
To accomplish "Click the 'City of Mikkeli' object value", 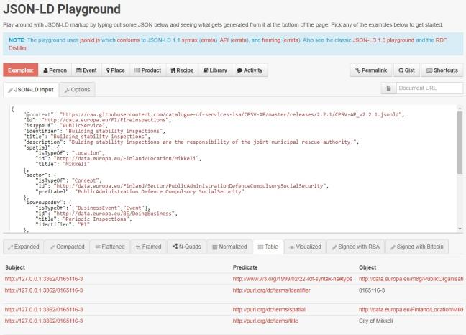I will (375, 321).
